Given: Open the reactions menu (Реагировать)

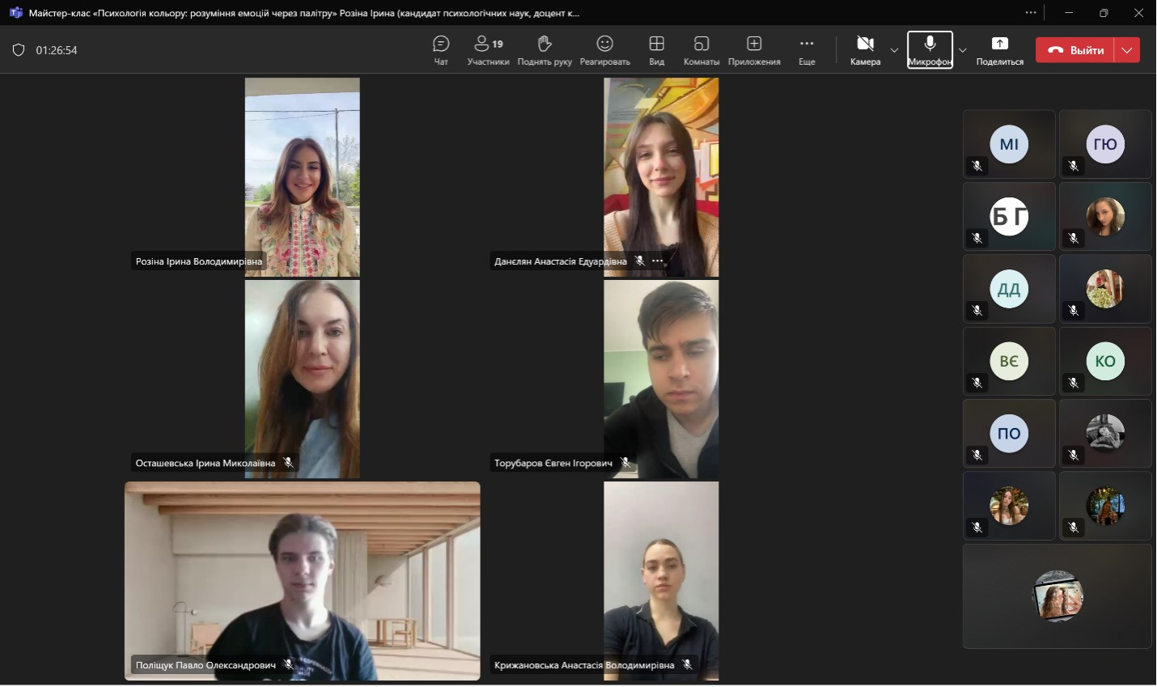Looking at the screenshot, I should coord(604,50).
